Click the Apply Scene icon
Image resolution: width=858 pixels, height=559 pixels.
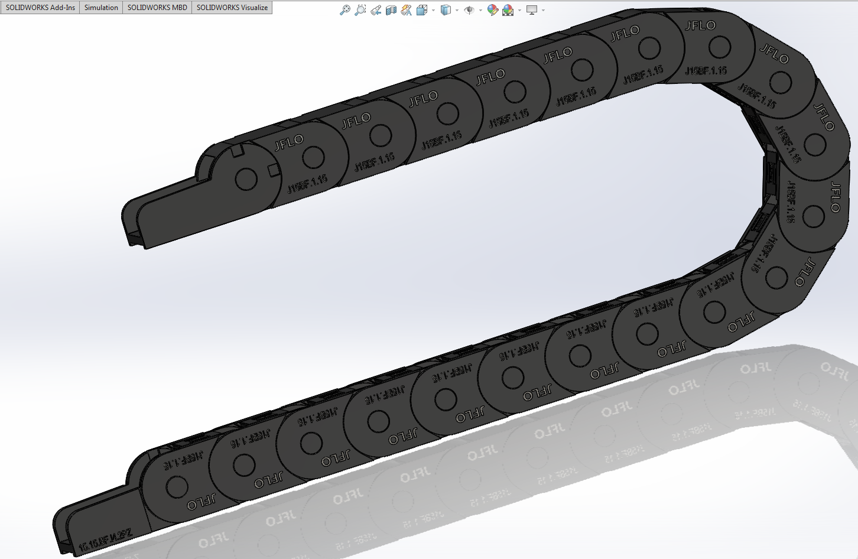tap(508, 10)
